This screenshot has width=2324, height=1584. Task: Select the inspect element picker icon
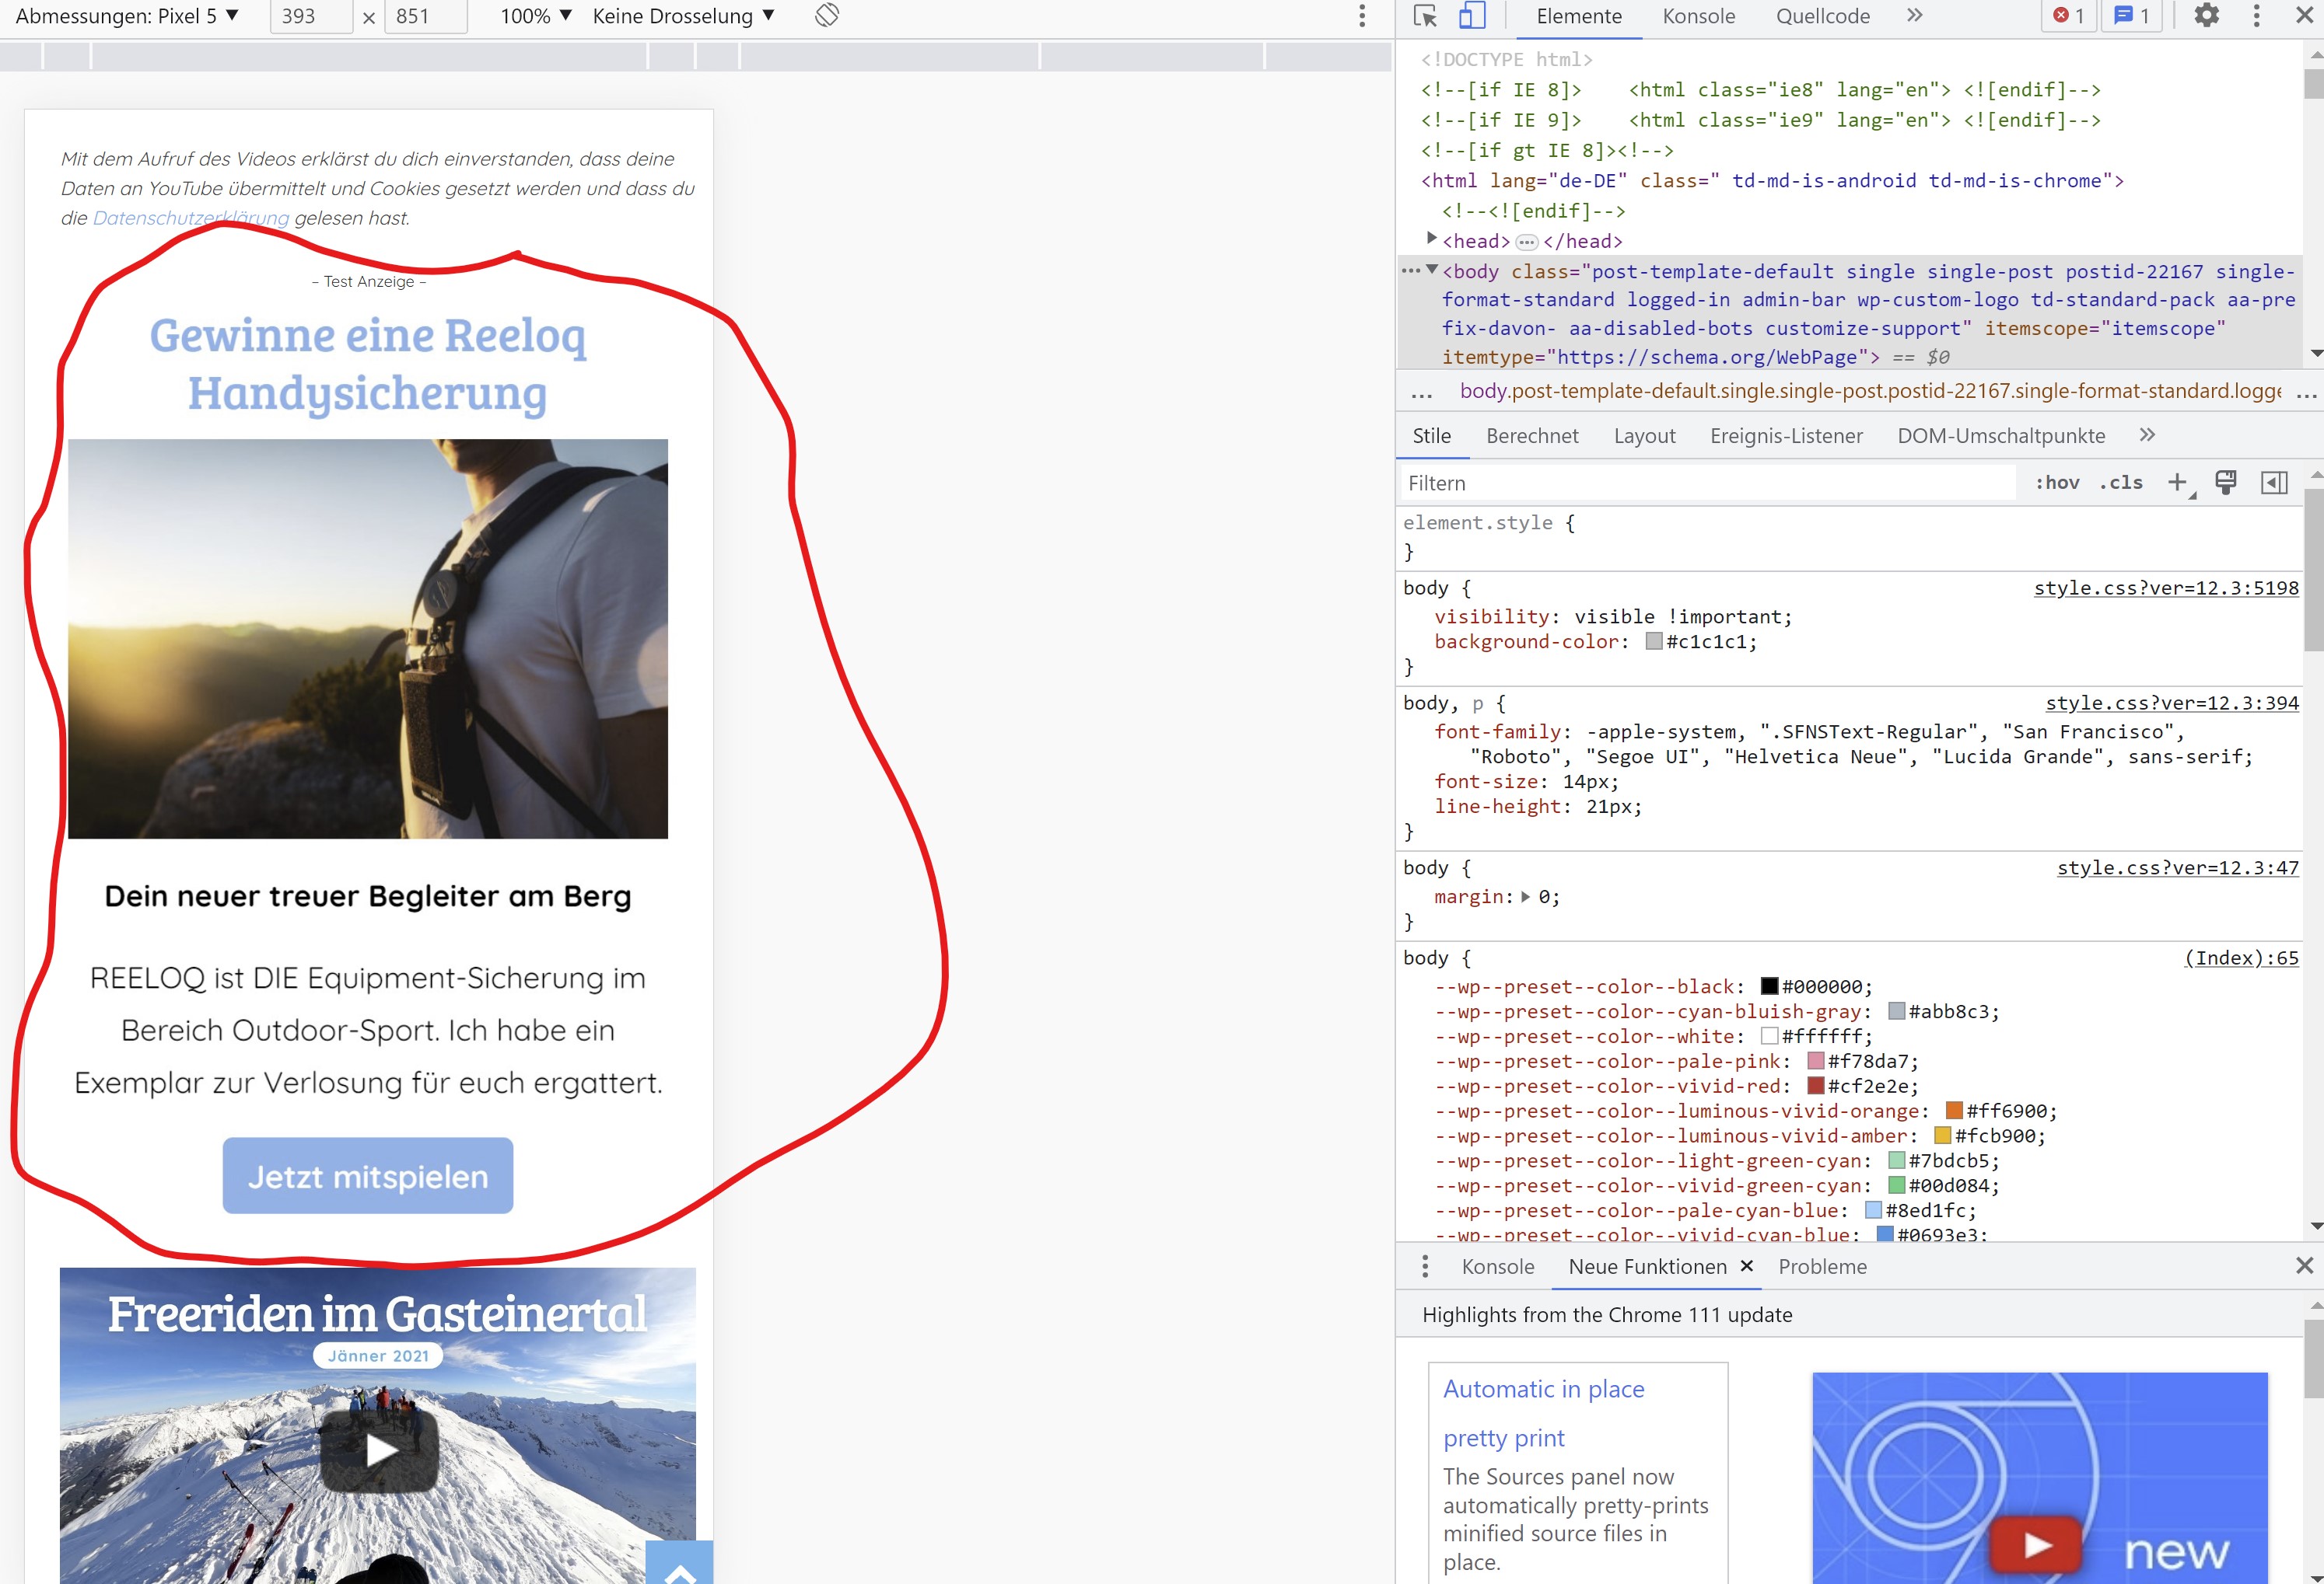tap(1425, 16)
